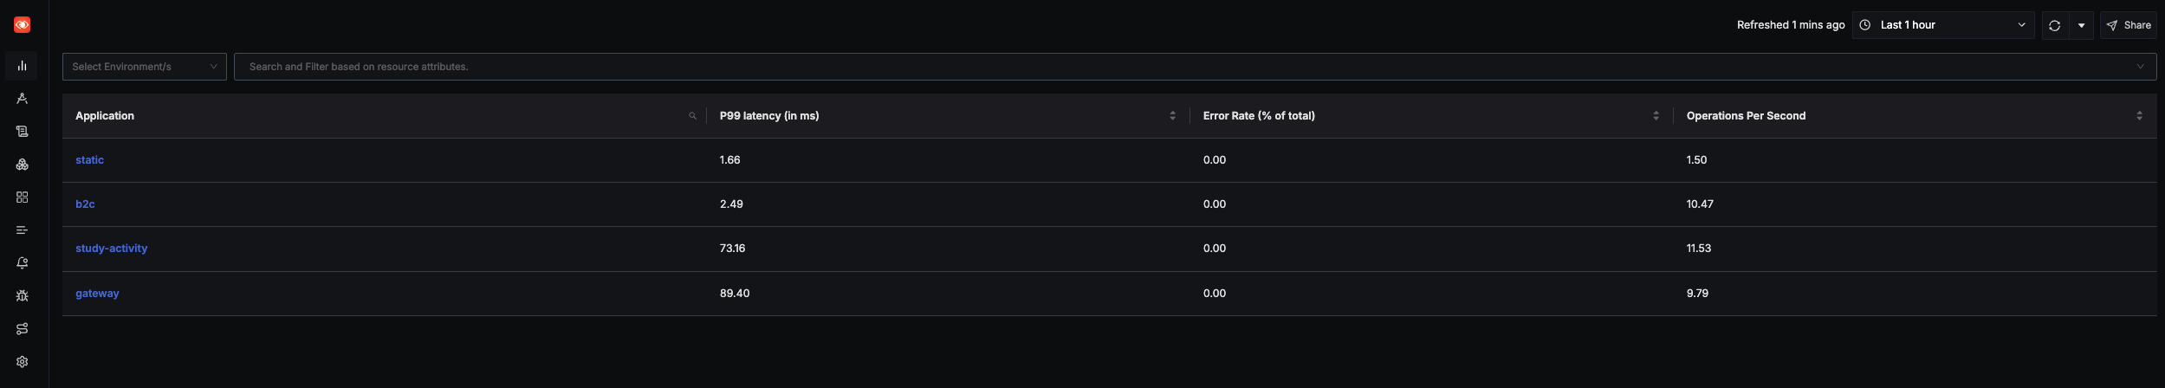This screenshot has height=388, width=2165.
Task: Open Exceptions using the bug icon
Action: (23, 296)
